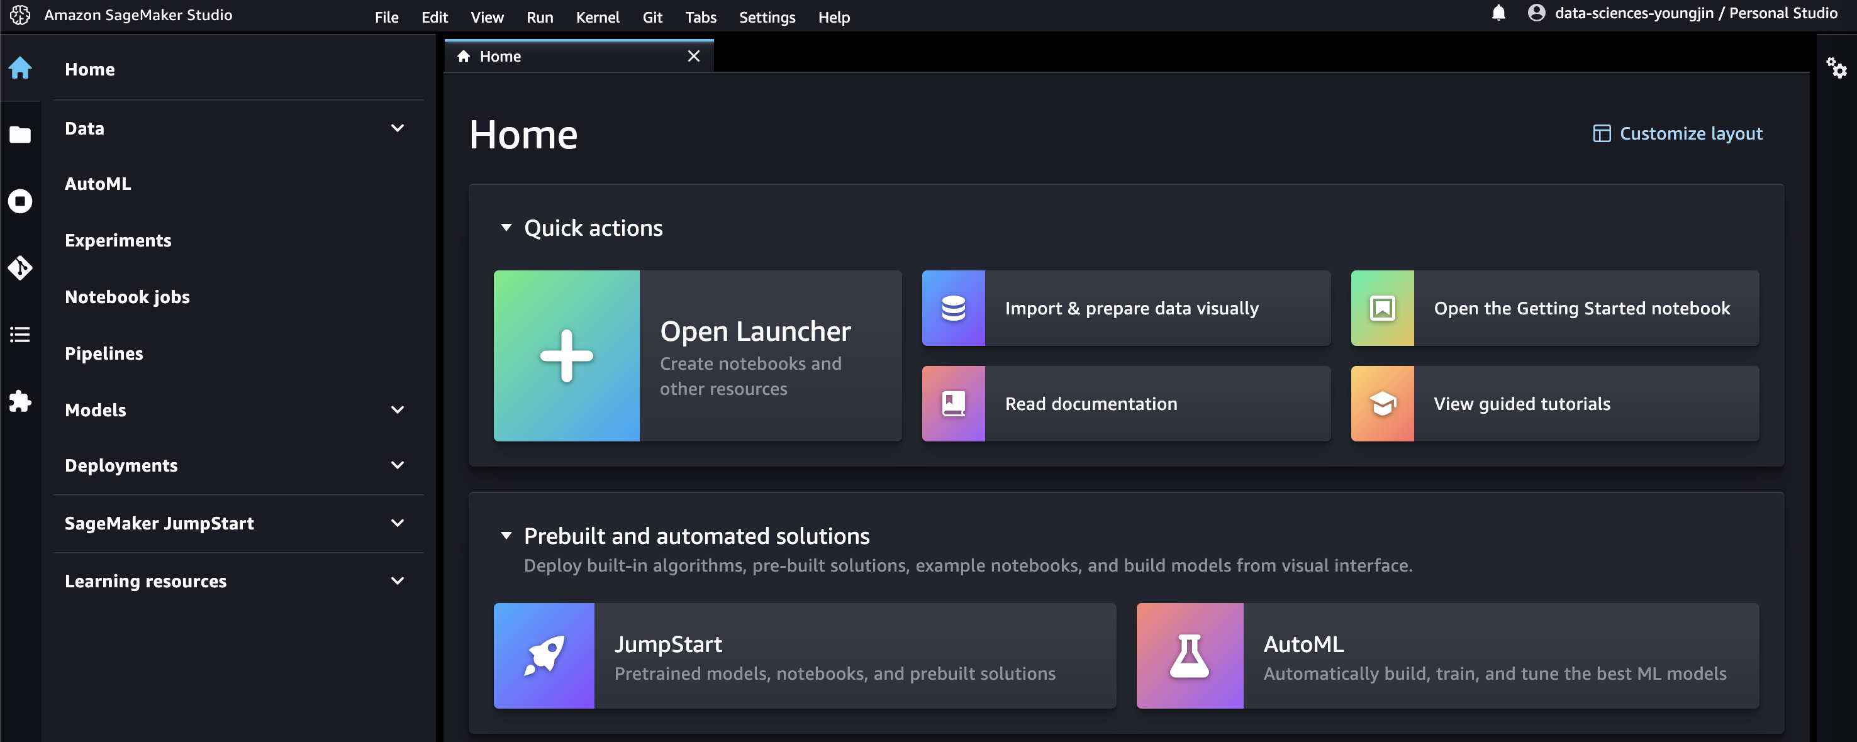Collapse Prebuilt and automated solutions section
Image resolution: width=1857 pixels, height=742 pixels.
click(x=506, y=535)
